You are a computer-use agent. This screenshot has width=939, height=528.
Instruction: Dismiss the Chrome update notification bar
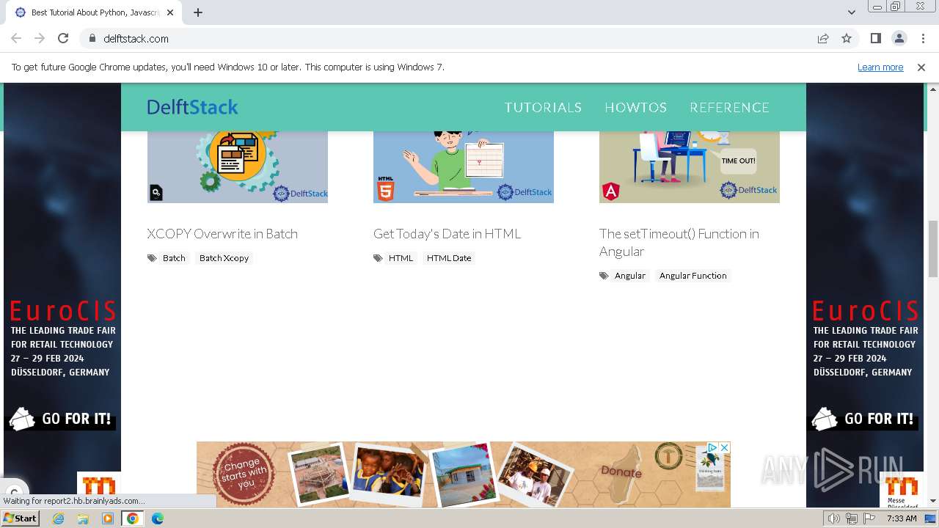(921, 67)
